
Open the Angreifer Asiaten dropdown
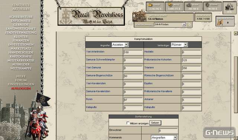pos(120,45)
